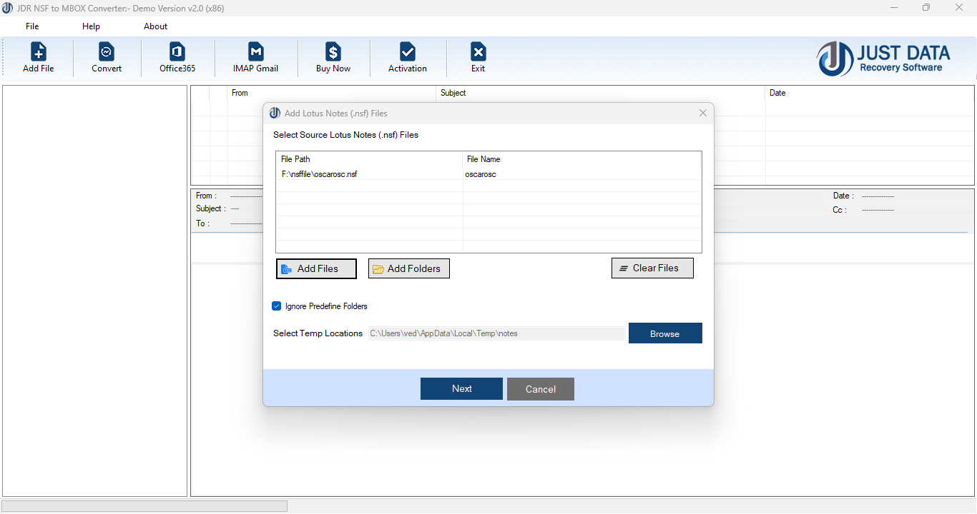Click the Date column header in main window
Screen dimensions: 977x514
(870, 93)
